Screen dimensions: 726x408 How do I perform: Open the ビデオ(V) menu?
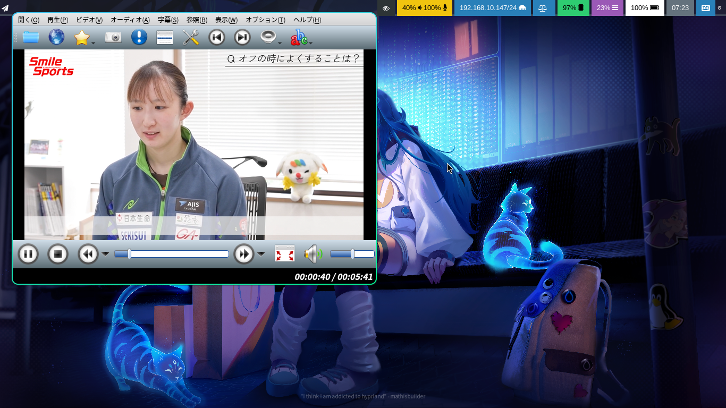coord(89,20)
